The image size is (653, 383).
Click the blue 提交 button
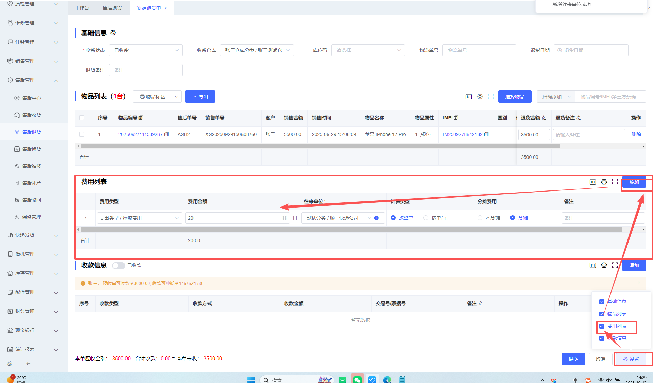click(573, 359)
